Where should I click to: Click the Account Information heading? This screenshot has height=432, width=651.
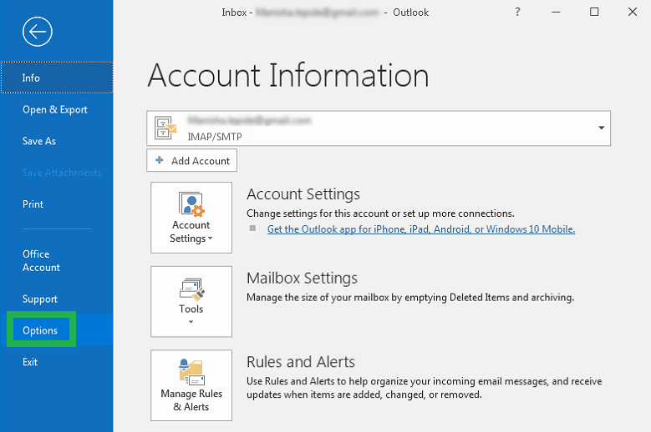tap(288, 75)
